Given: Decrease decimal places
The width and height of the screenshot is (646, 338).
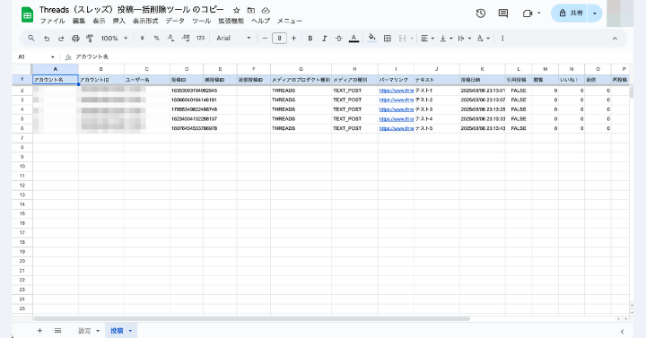Looking at the screenshot, I should click(x=171, y=39).
